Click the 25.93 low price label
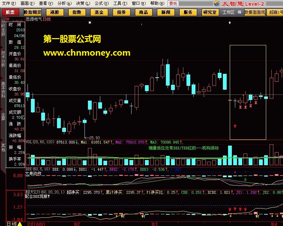283x226 pixels. pos(94,137)
